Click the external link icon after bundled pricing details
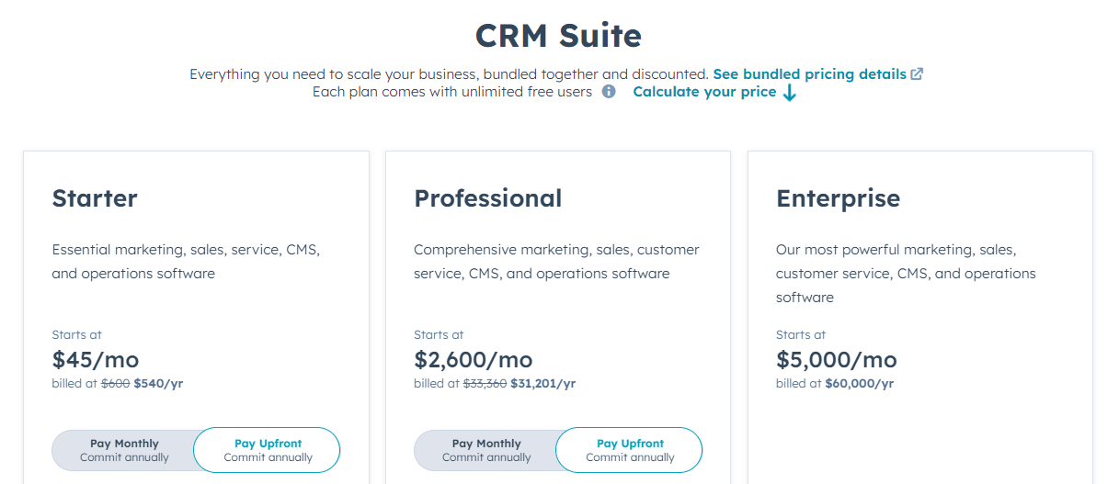This screenshot has height=484, width=1119. 917,74
